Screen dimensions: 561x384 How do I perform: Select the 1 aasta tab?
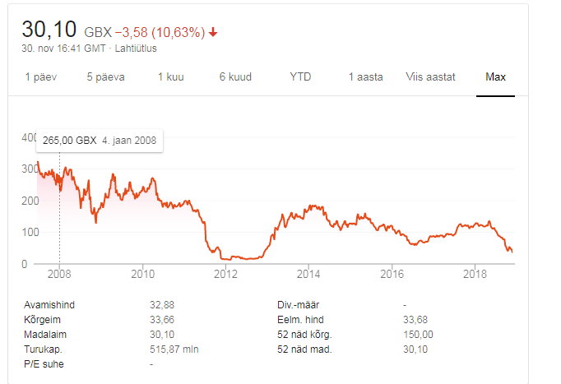click(x=365, y=77)
